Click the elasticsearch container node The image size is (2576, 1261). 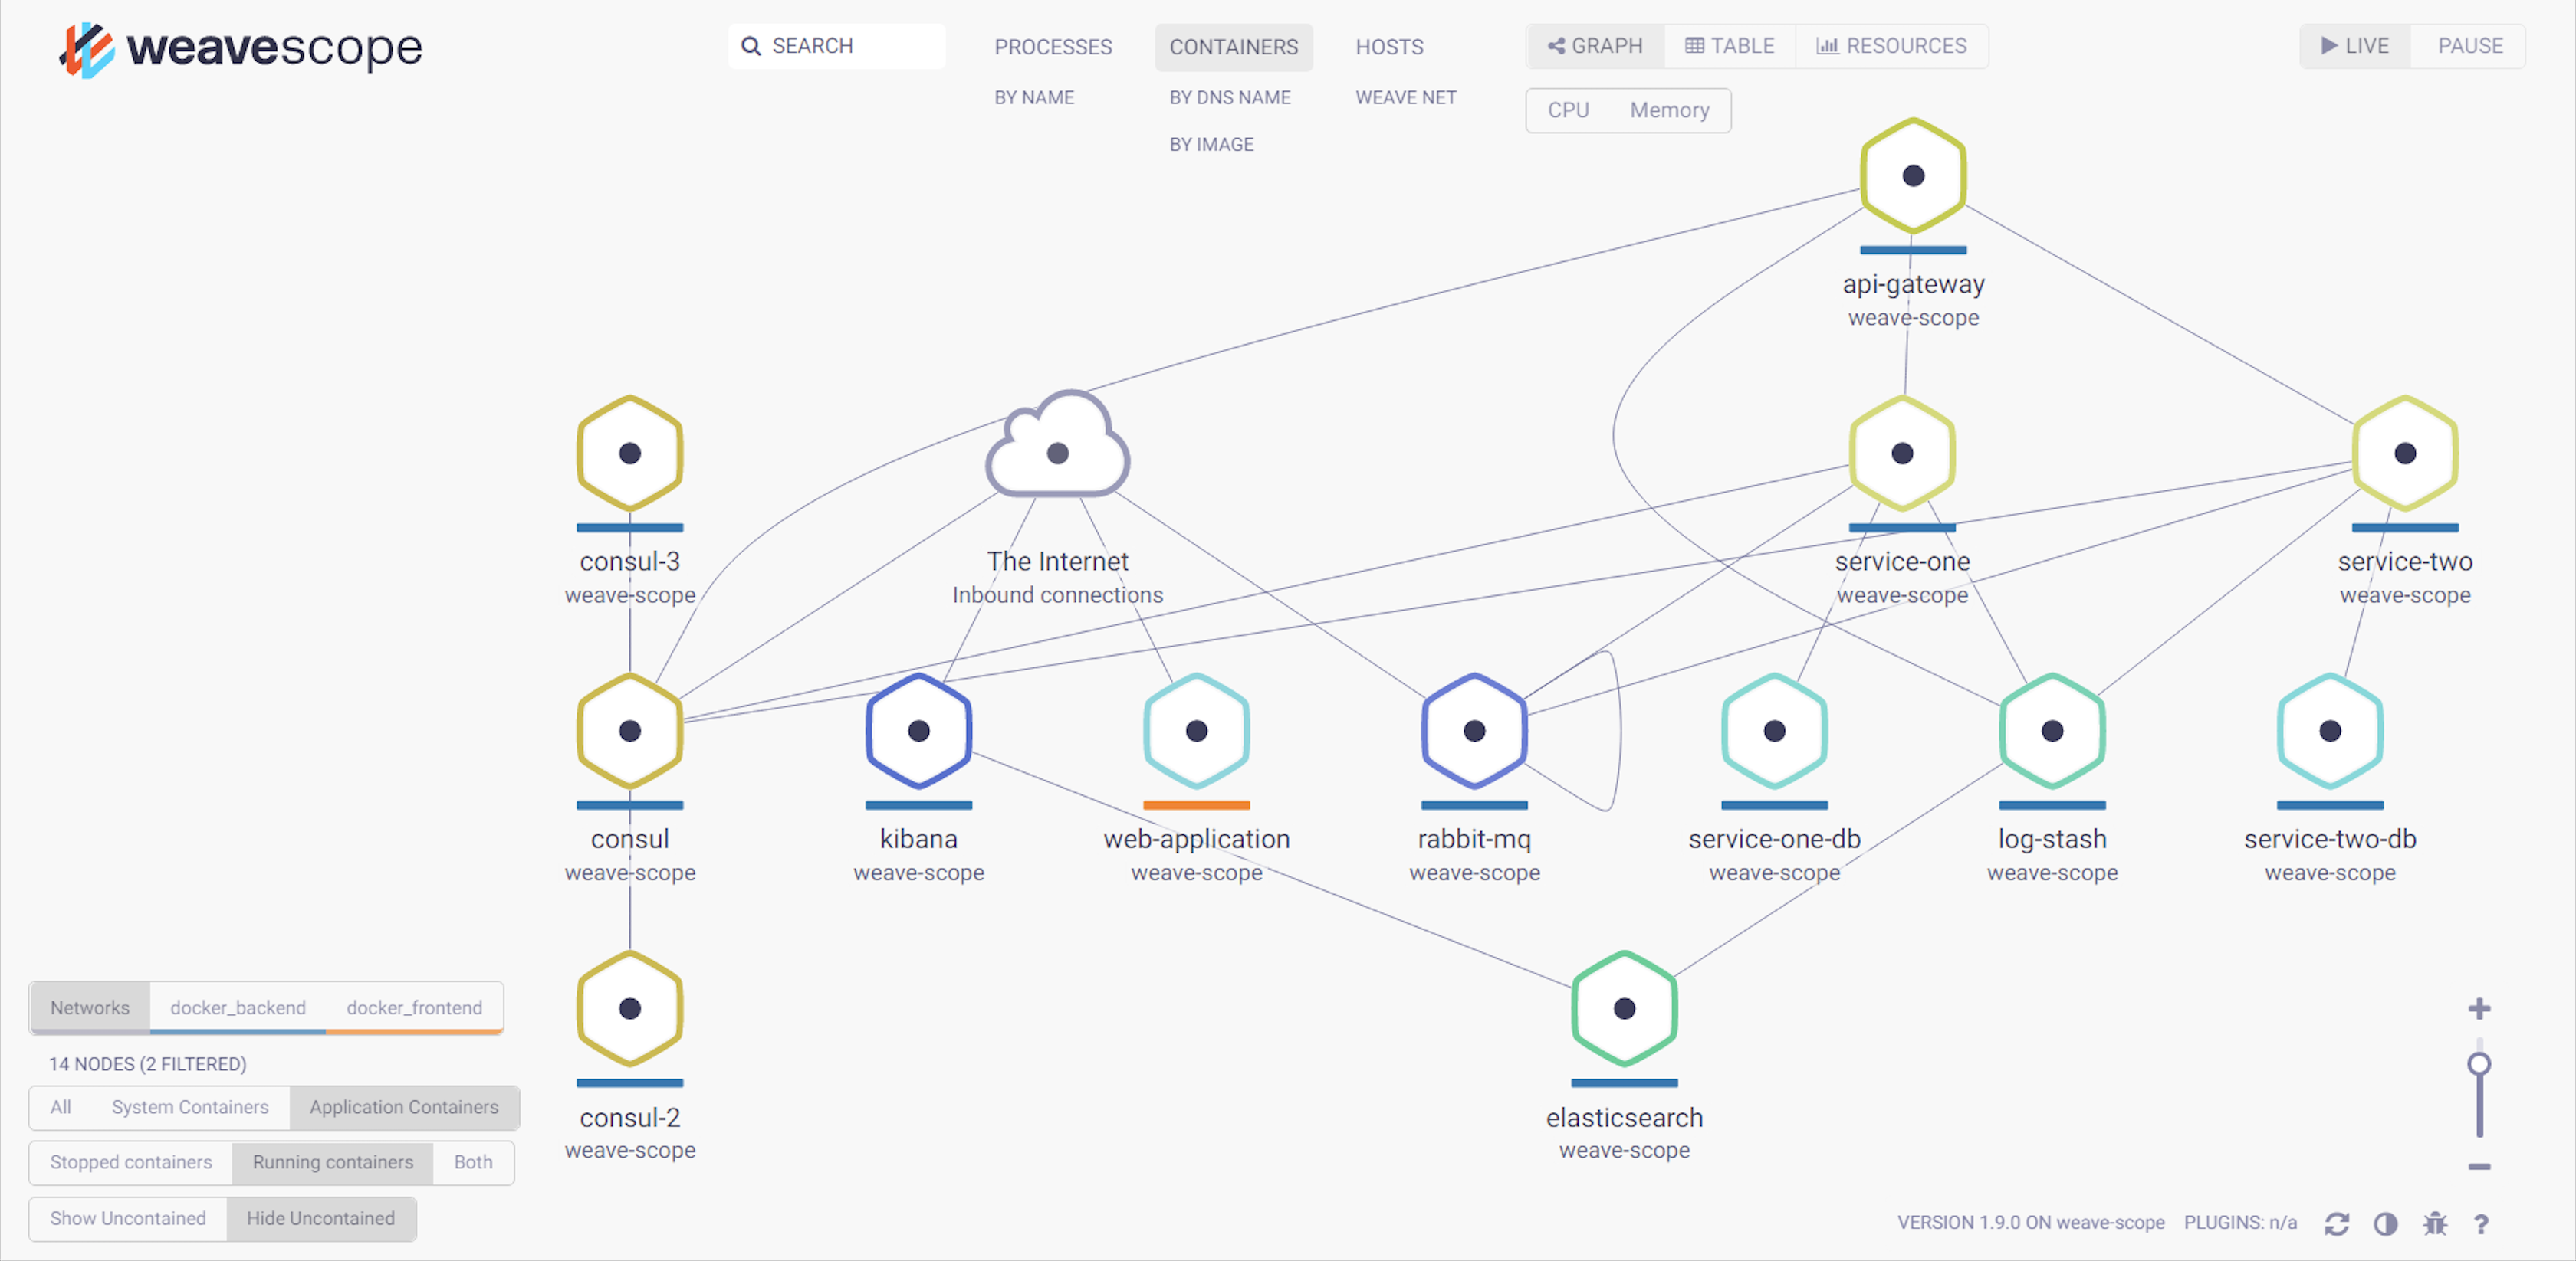(1624, 1008)
